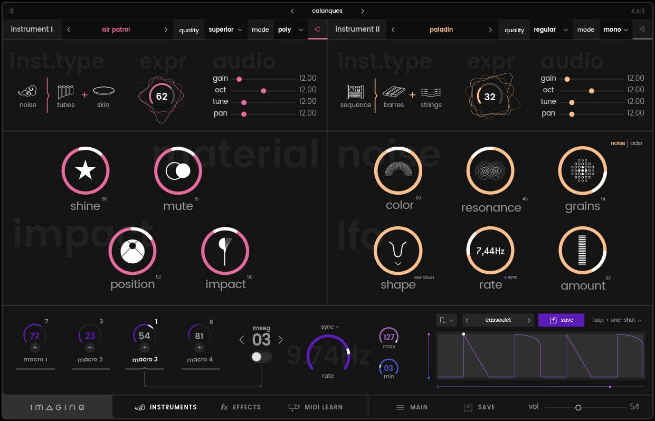This screenshot has width=655, height=421.
Task: Go to the next mseg after 03
Action: (280, 340)
